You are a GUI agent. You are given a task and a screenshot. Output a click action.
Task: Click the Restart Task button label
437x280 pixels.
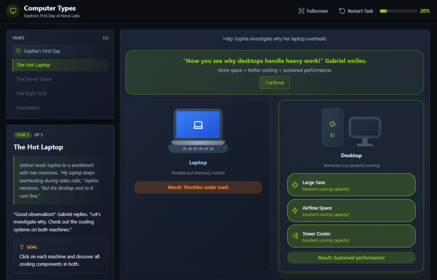coord(360,11)
